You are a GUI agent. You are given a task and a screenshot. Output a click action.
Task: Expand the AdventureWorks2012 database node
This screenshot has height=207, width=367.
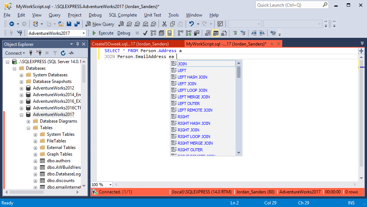(22, 88)
